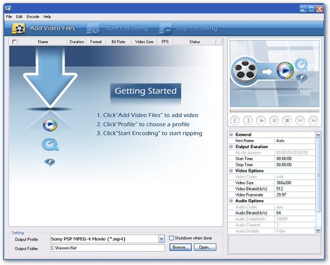
Task: Click the Bit Rate column header
Action: pyautogui.click(x=118, y=42)
